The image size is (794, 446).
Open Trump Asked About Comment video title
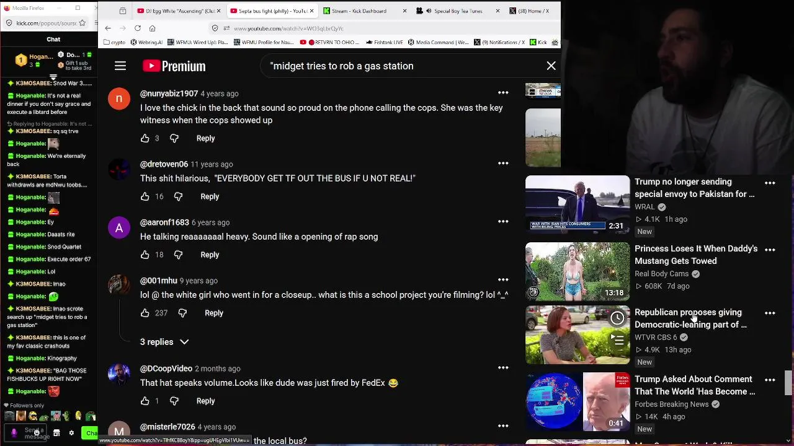tap(695, 385)
